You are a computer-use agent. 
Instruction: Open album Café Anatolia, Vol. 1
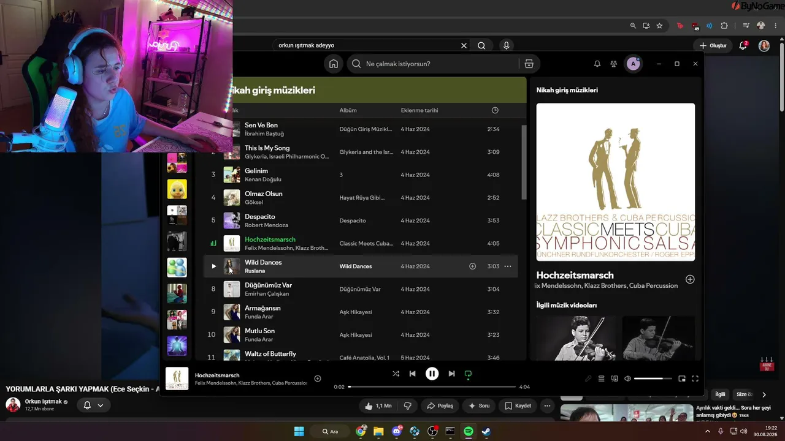[x=364, y=358]
